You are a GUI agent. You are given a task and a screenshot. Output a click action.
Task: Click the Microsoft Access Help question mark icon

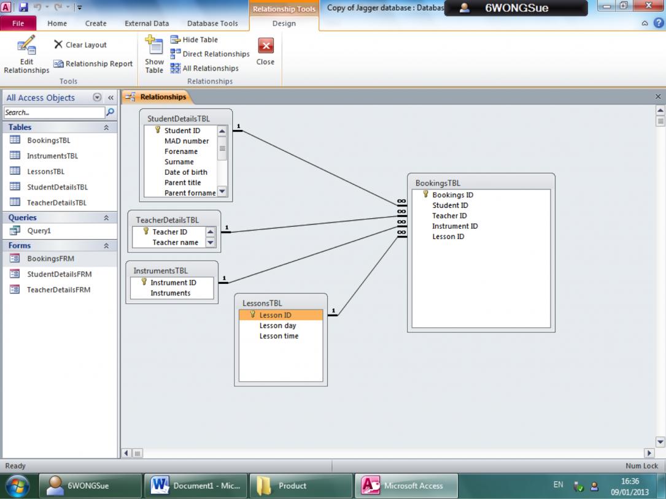pos(659,23)
